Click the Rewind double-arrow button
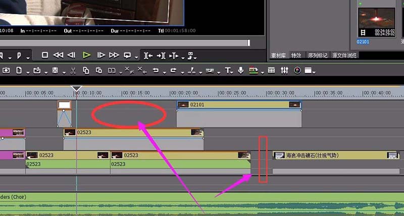This screenshot has width=404, height=216. [x=58, y=55]
